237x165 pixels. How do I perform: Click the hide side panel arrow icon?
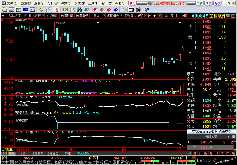pyautogui.click(x=184, y=16)
